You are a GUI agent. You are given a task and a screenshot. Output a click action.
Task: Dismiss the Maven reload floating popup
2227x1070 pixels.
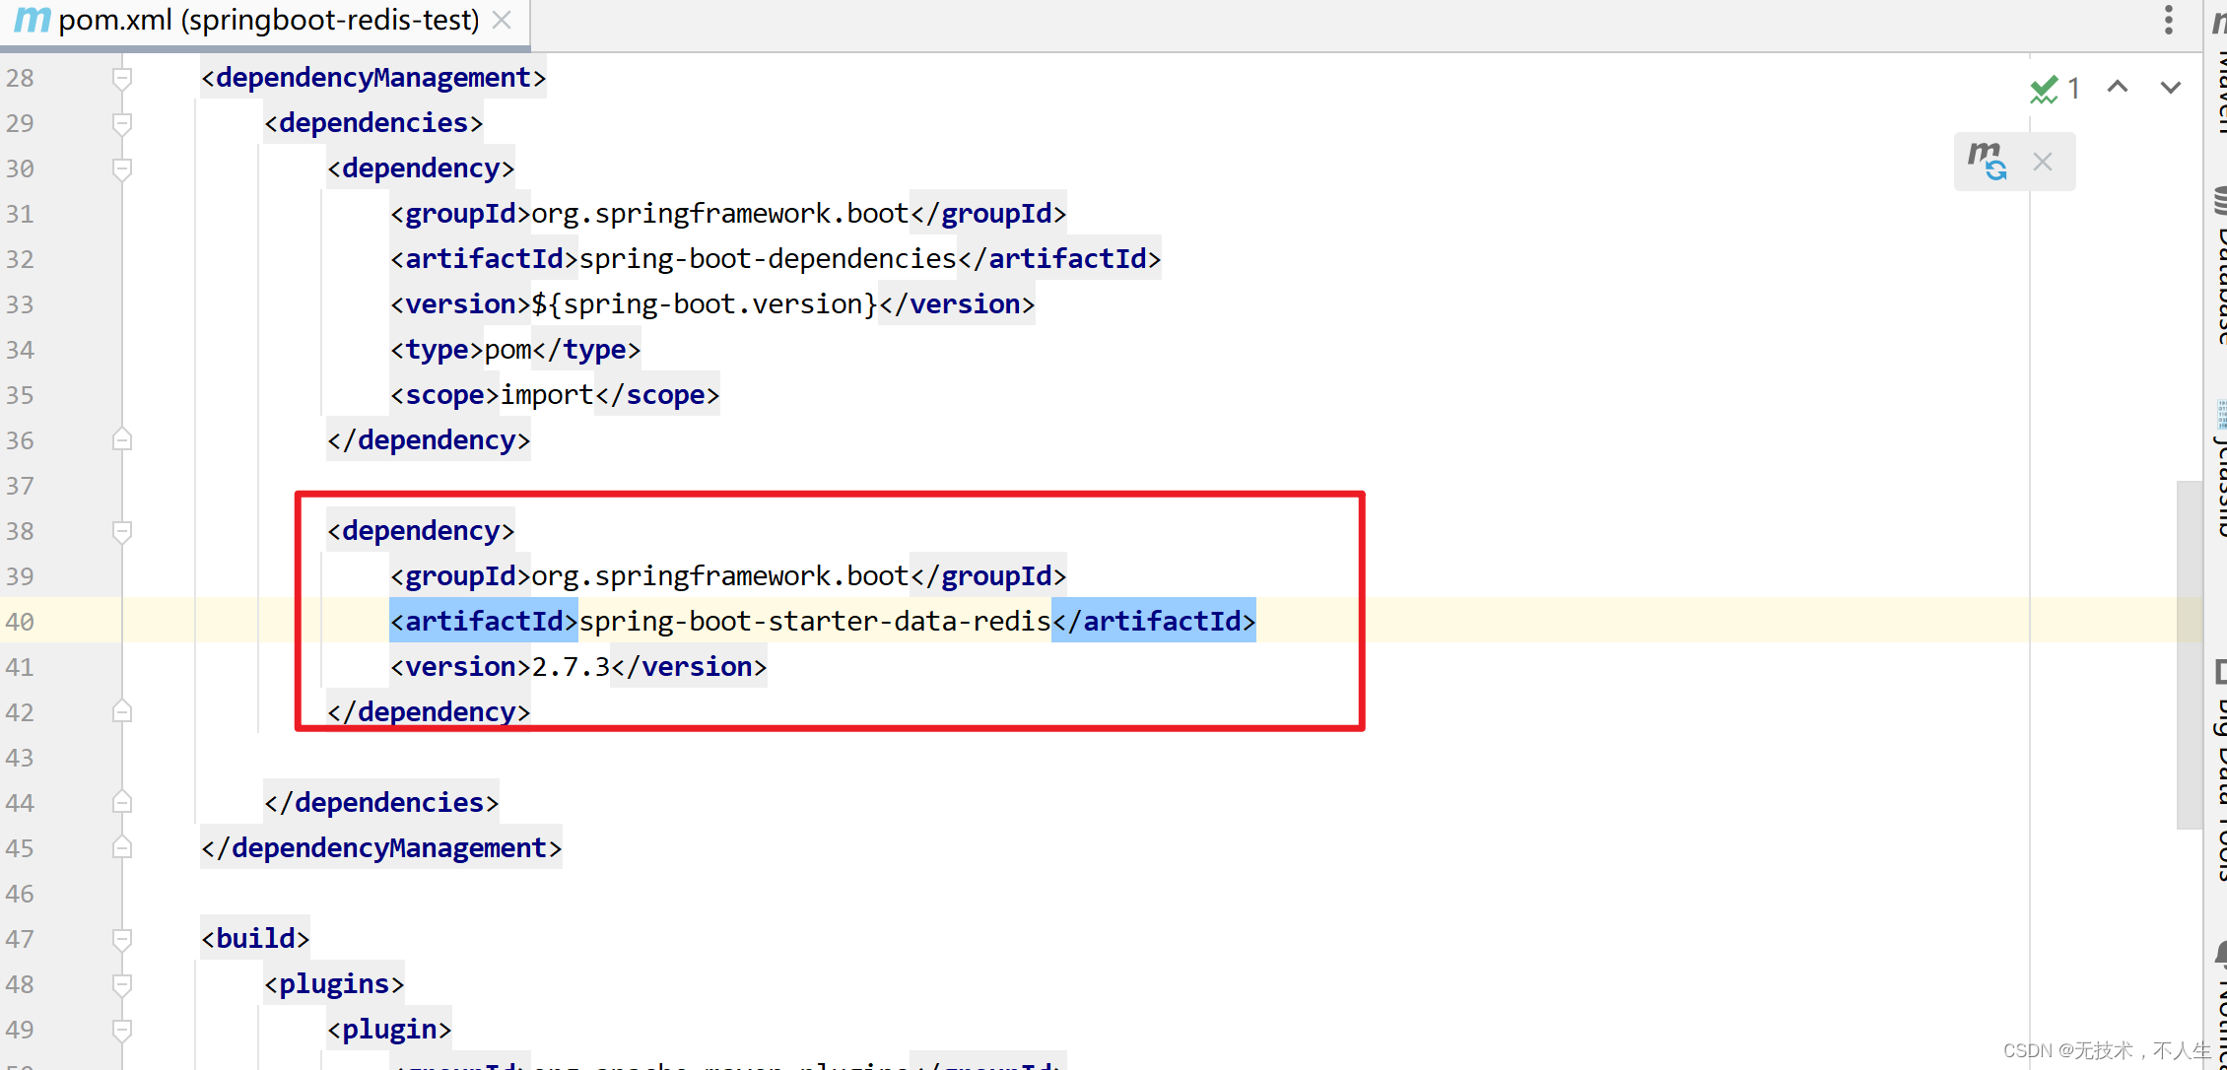2043,162
